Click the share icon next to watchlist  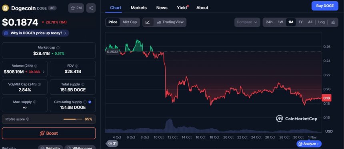click(x=91, y=8)
